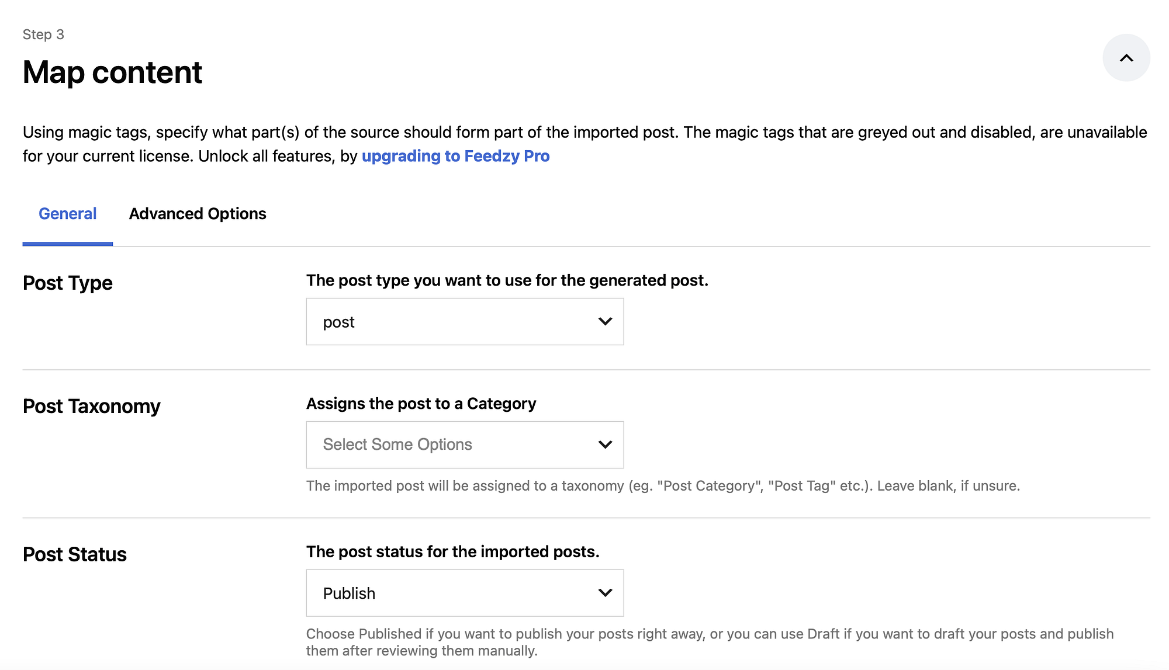1169x670 pixels.
Task: Click the Post Type heading label
Action: 67,283
